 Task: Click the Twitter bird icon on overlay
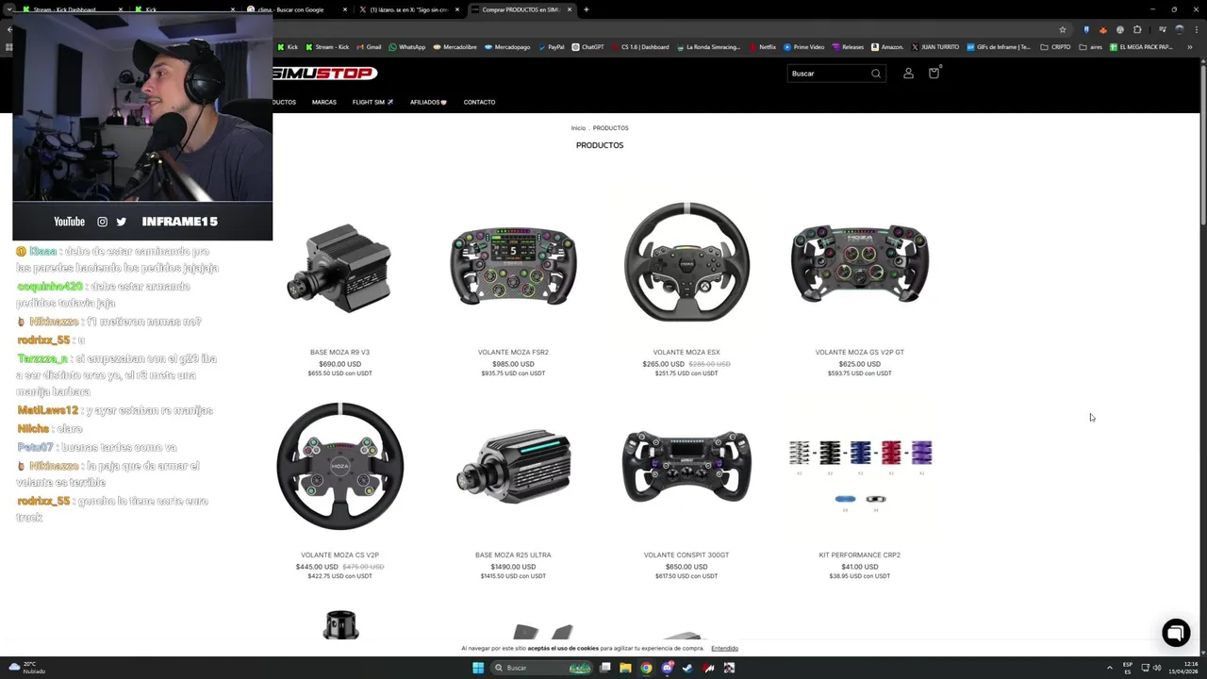point(121,222)
